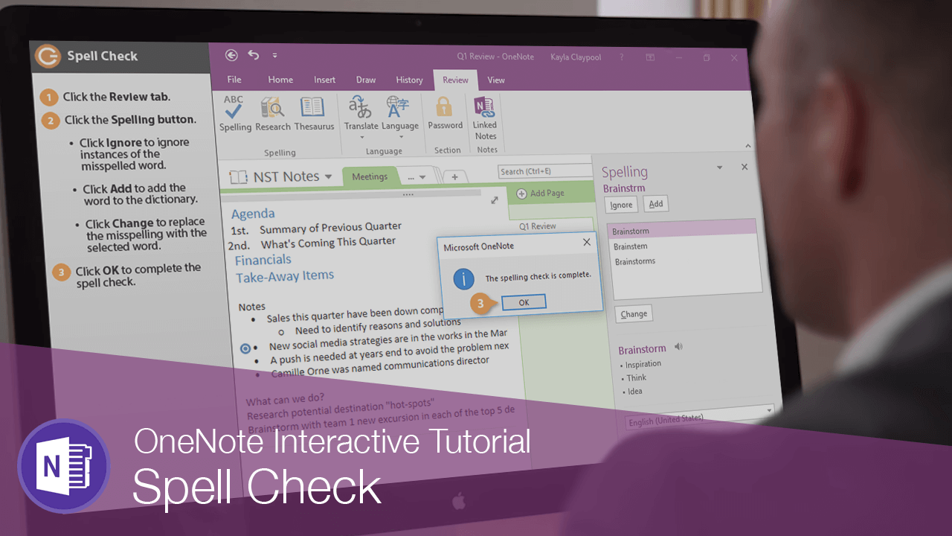Open the Customize Quick Access Toolbar arrow
The image size is (952, 536).
[274, 56]
